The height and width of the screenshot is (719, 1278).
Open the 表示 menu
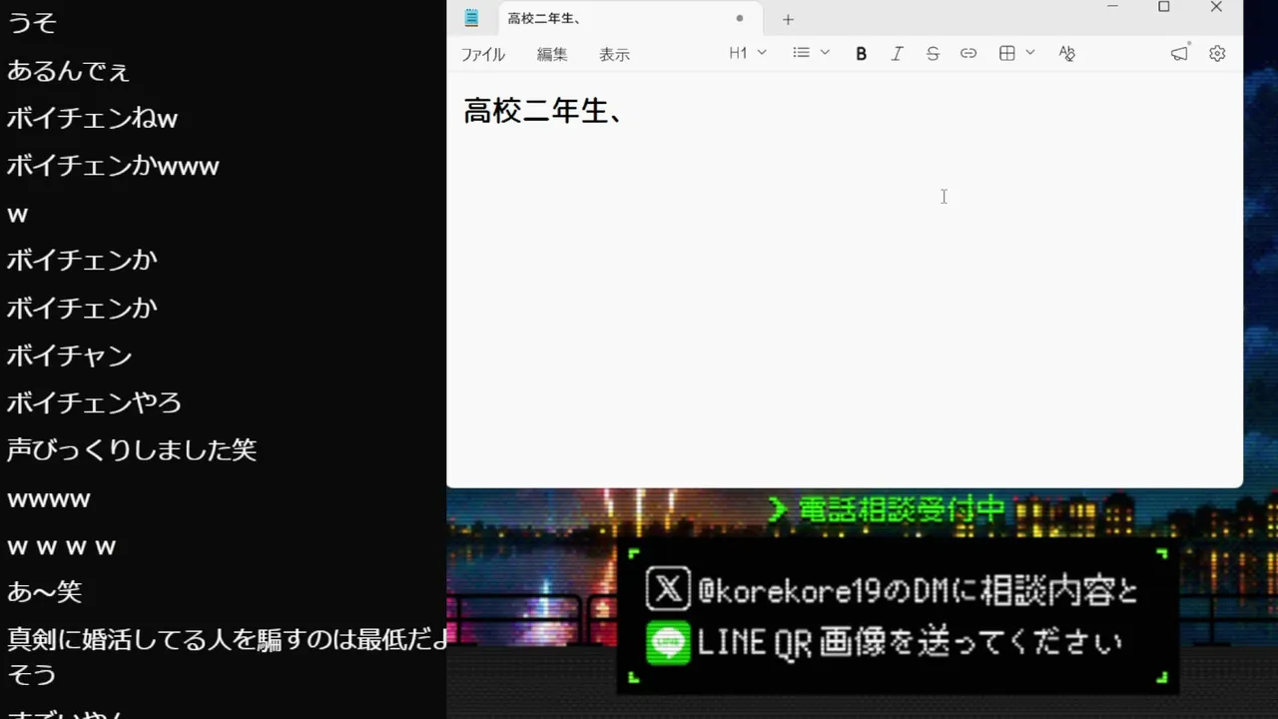[x=614, y=54]
